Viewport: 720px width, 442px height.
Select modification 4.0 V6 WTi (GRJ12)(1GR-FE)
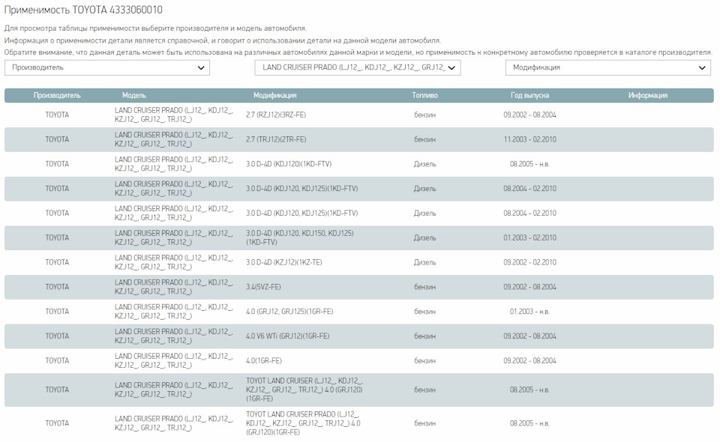pyautogui.click(x=287, y=336)
